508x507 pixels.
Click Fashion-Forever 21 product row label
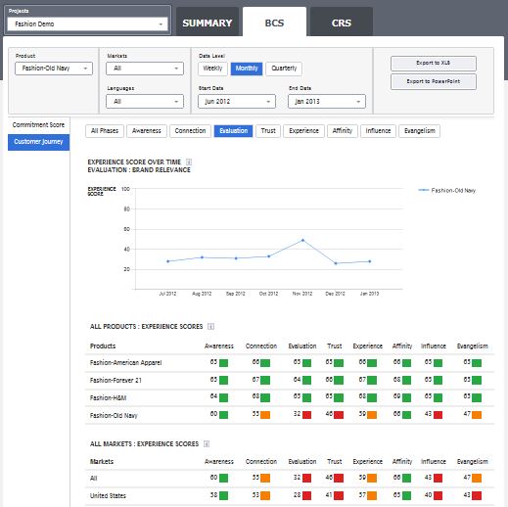[115, 381]
